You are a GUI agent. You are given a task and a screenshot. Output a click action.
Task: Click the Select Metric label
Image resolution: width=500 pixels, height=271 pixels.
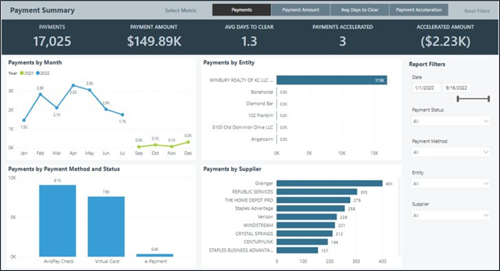[x=181, y=11]
